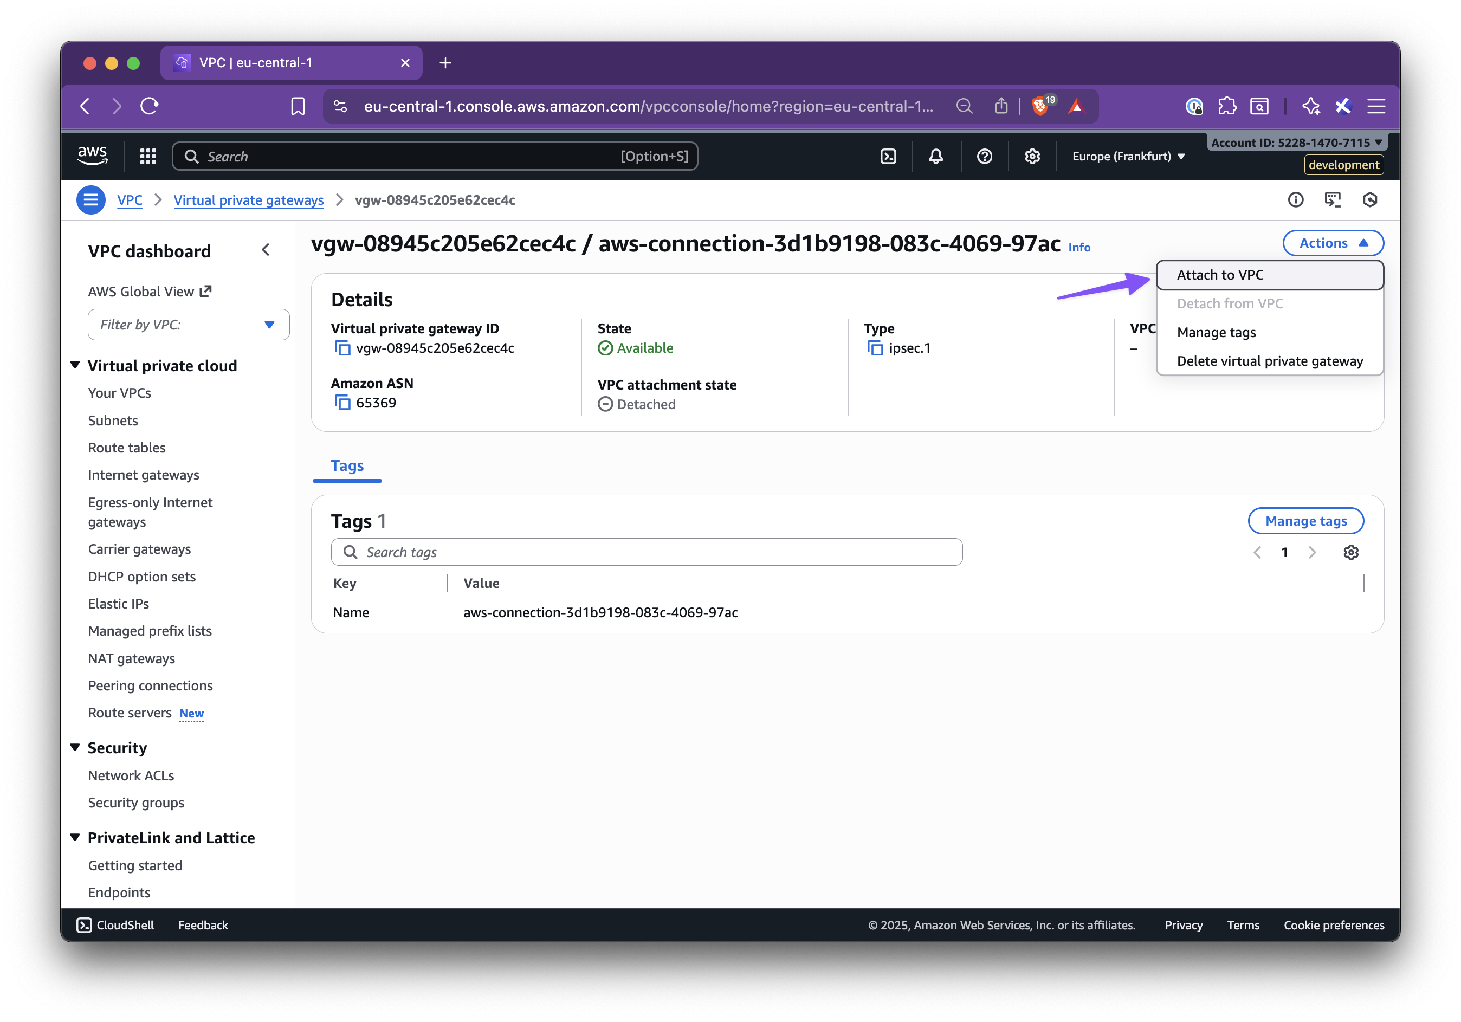Expand the Account ID dropdown

(1296, 142)
